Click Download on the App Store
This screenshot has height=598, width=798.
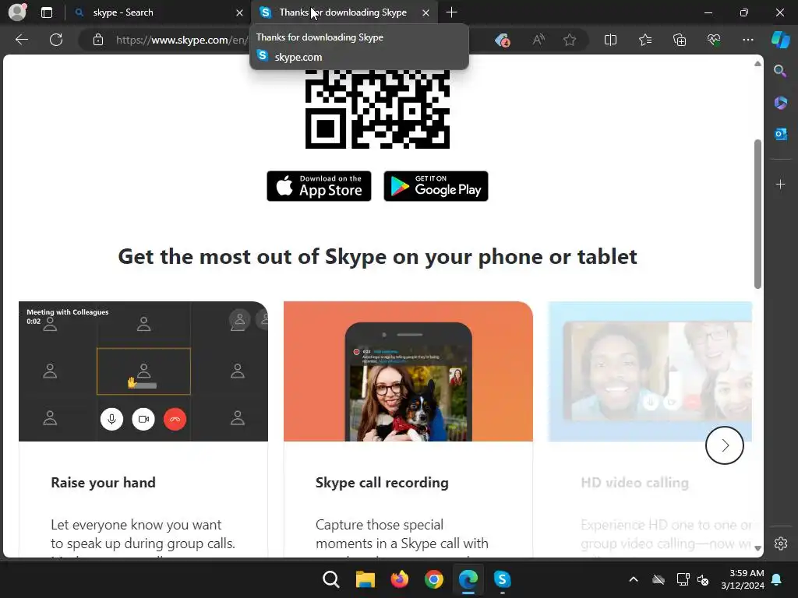pyautogui.click(x=319, y=186)
